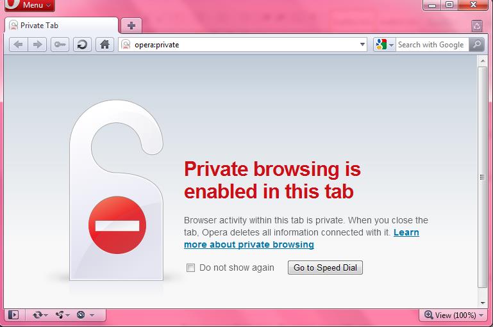Reload the current page
The image size is (493, 327).
point(82,45)
